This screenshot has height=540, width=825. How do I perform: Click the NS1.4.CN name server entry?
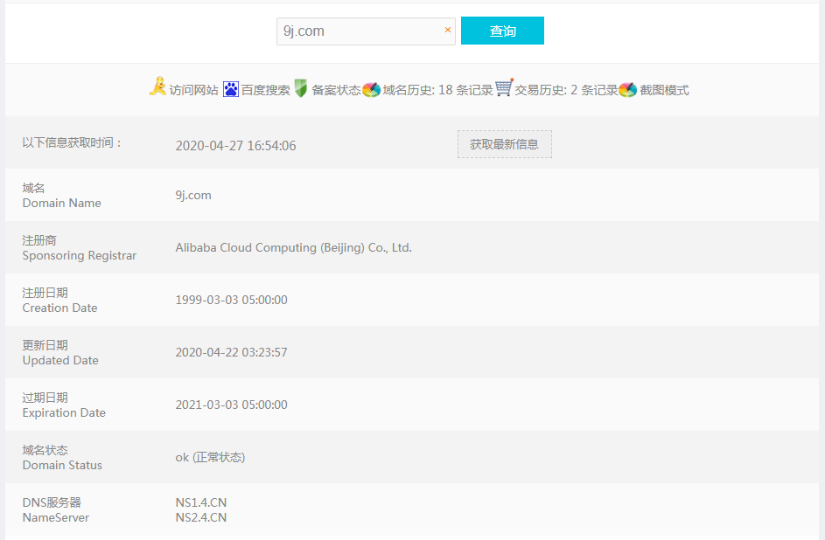(x=201, y=502)
